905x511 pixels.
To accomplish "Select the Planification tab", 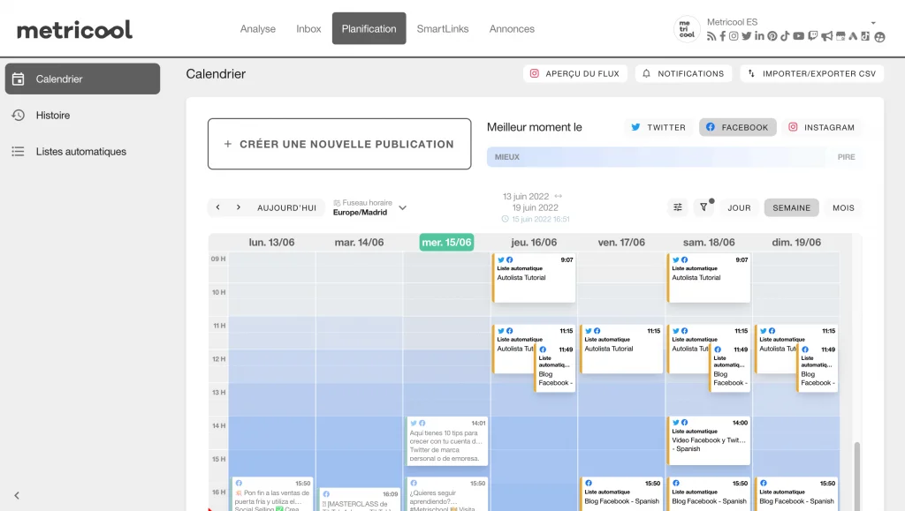I will point(369,29).
